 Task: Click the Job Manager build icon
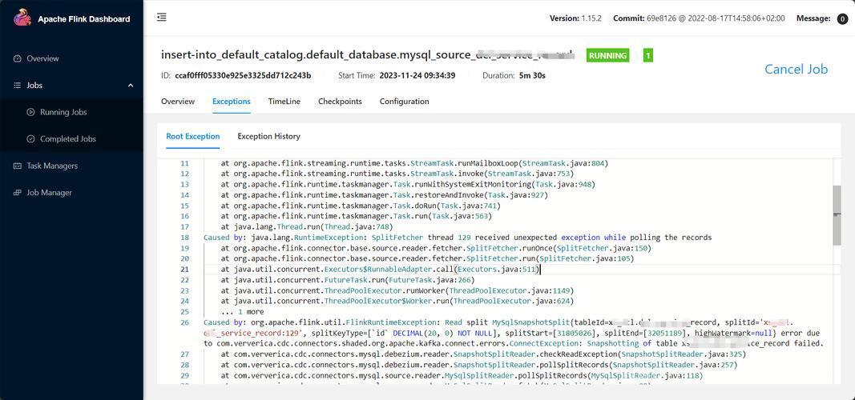[17, 193]
